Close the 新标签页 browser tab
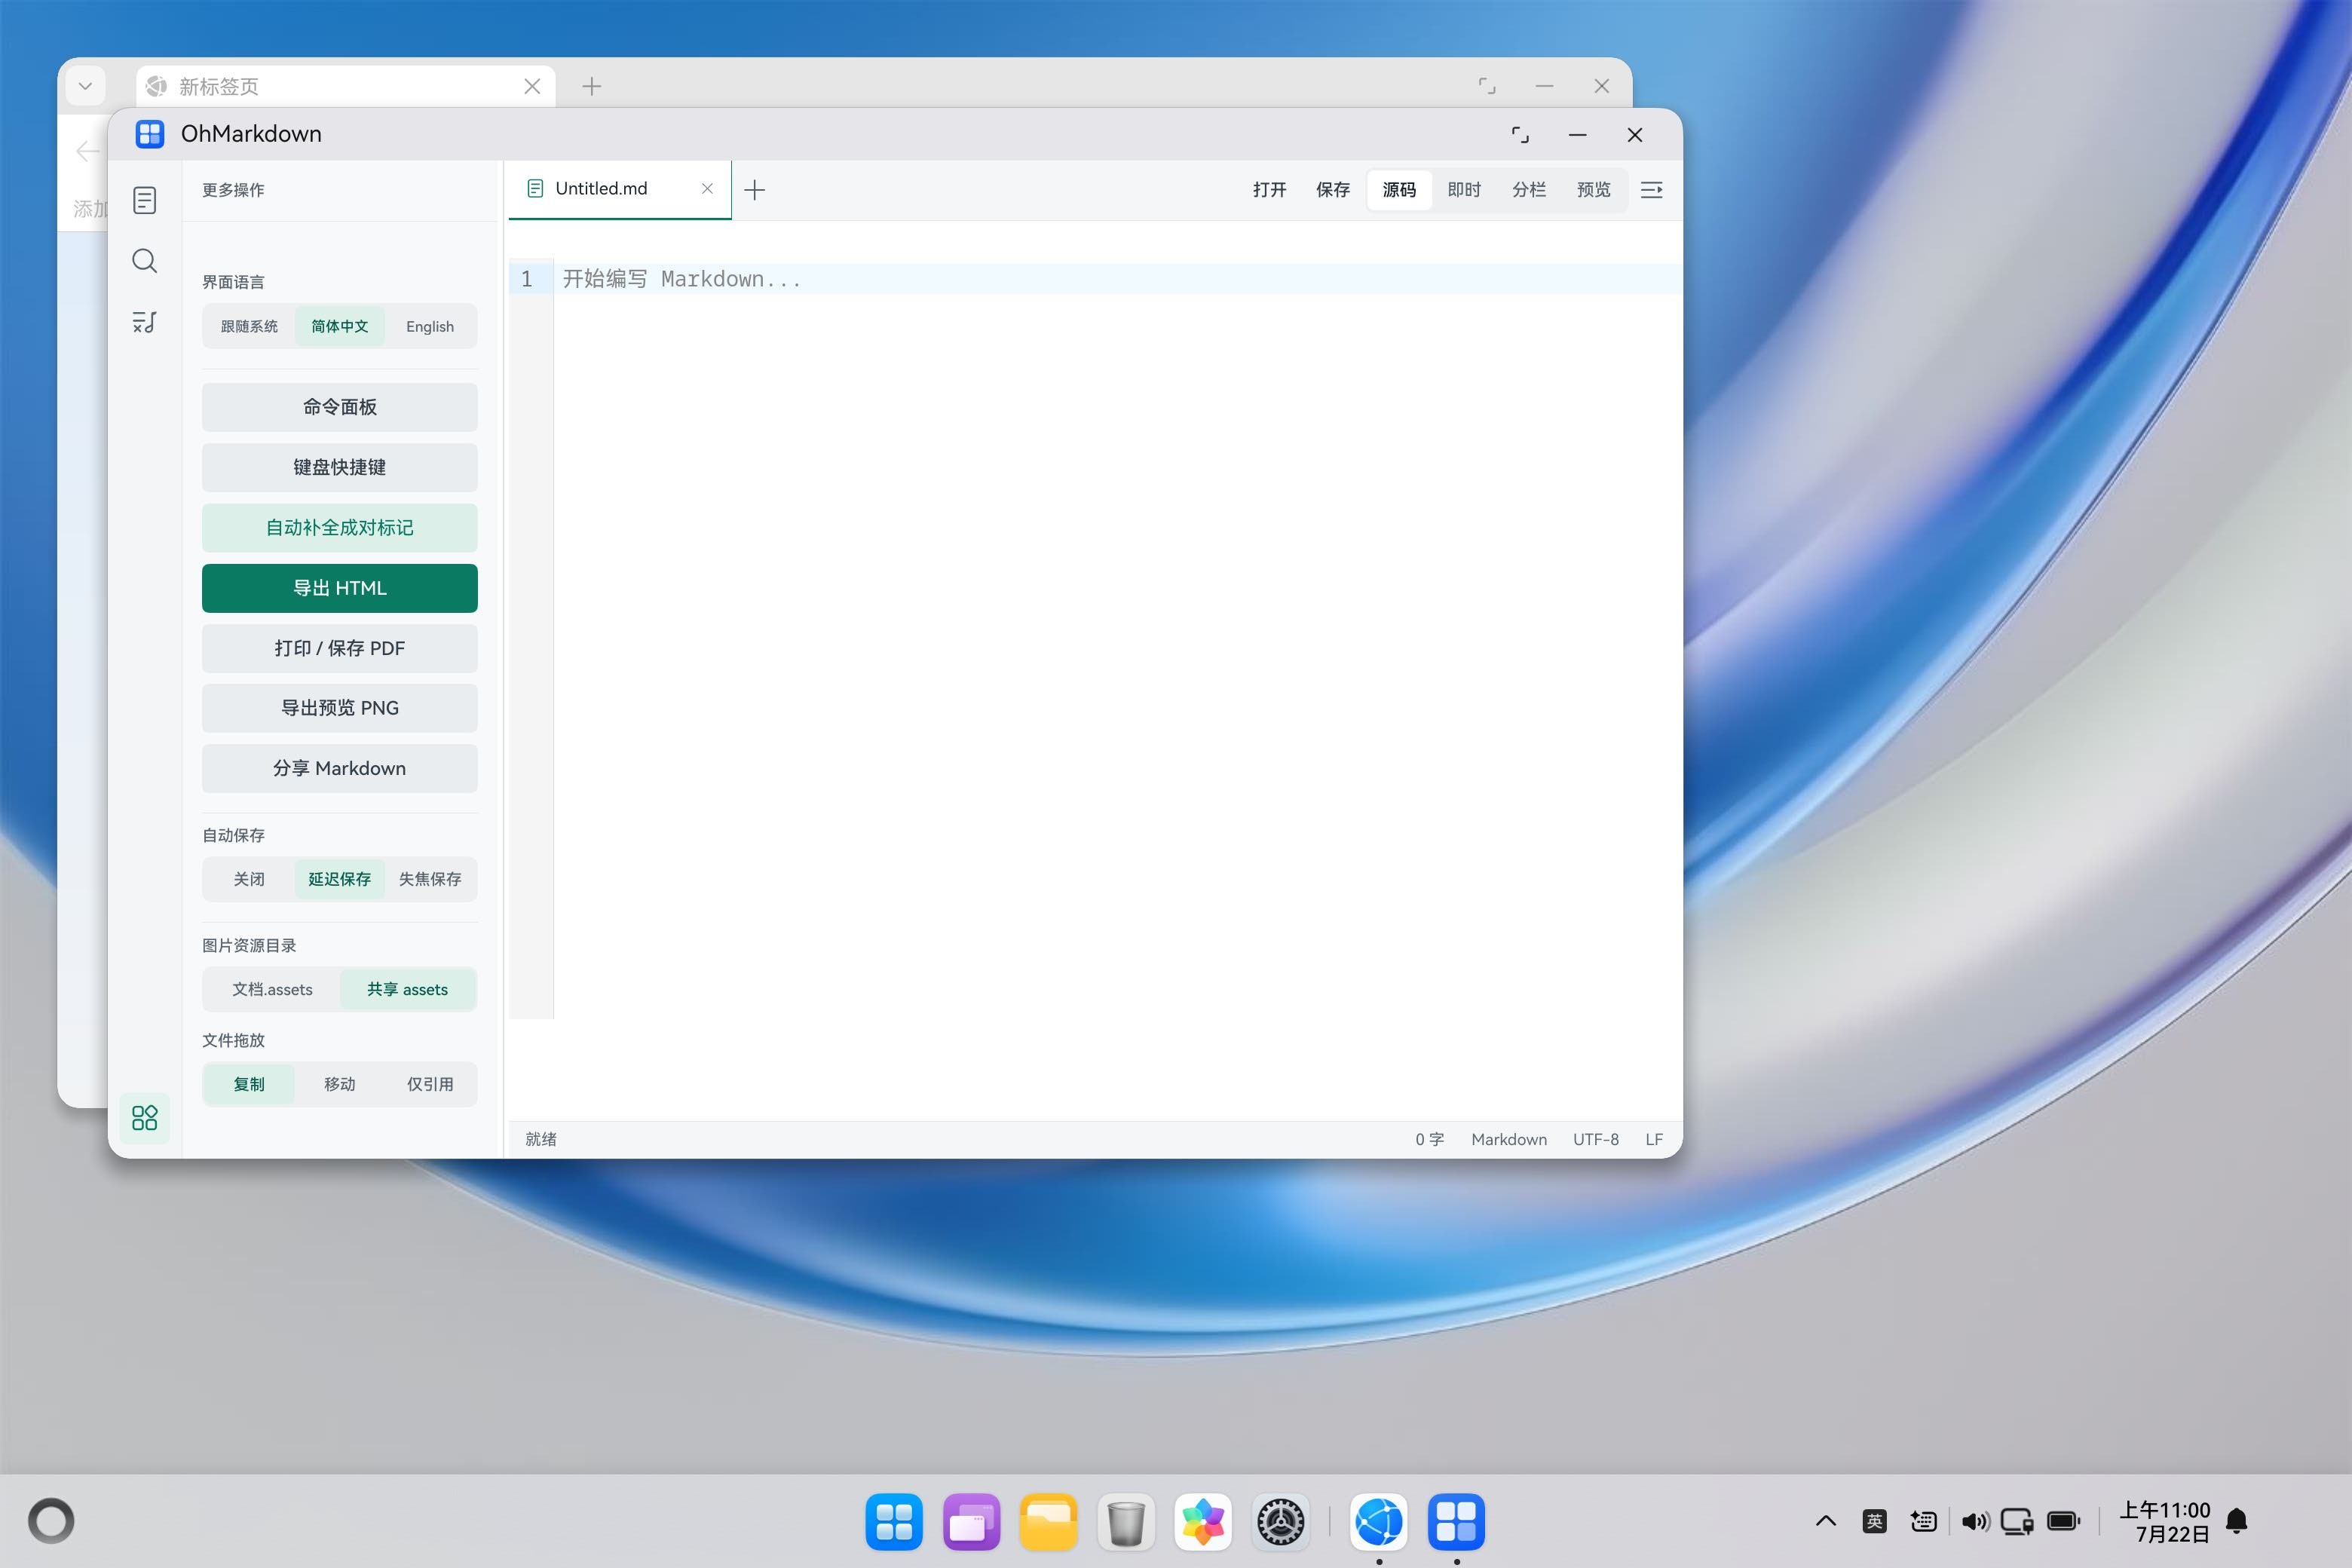The height and width of the screenshot is (1568, 2352). click(532, 87)
